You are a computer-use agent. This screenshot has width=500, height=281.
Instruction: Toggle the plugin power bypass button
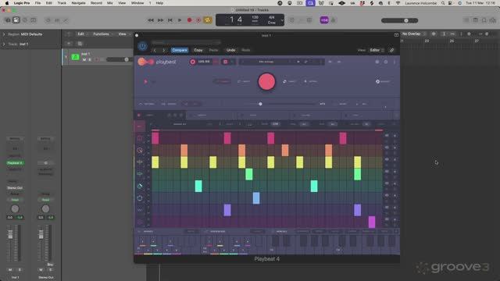pos(142,46)
